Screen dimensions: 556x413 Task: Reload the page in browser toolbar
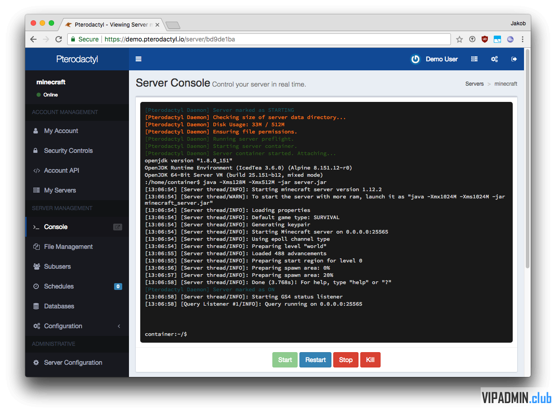point(59,39)
